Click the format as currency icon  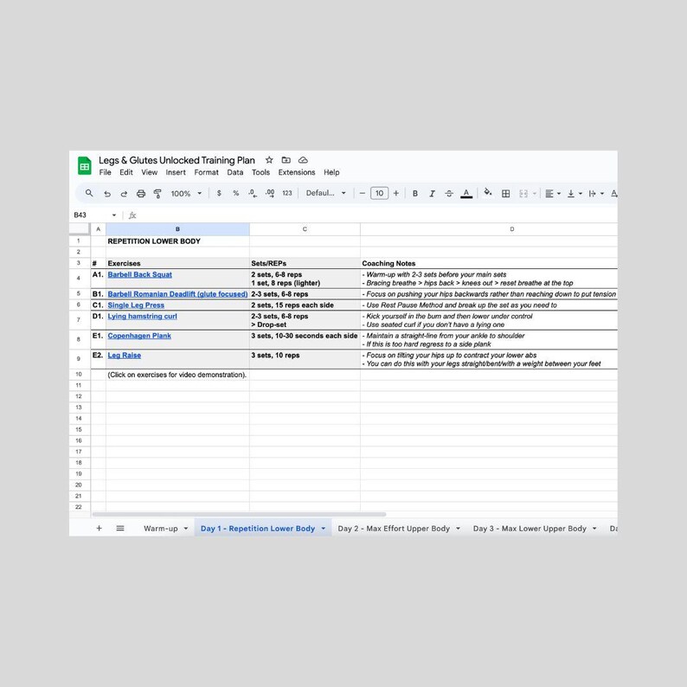coord(219,193)
